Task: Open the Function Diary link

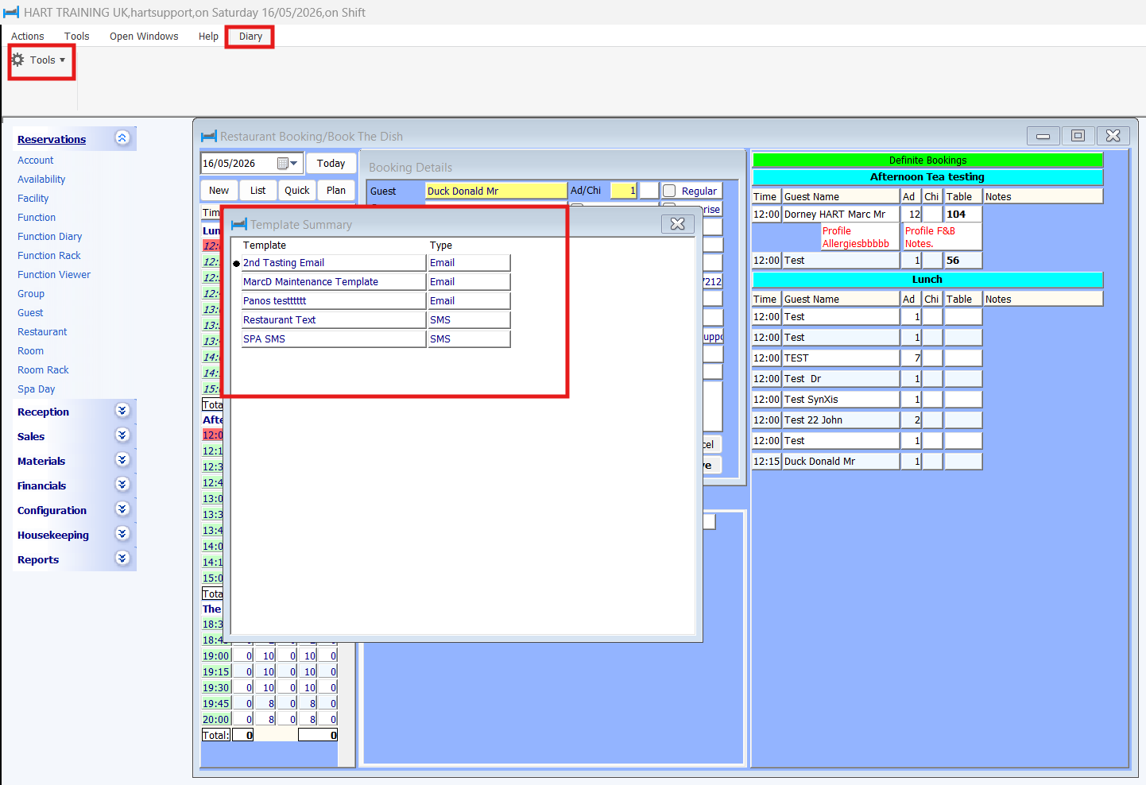Action: point(50,237)
